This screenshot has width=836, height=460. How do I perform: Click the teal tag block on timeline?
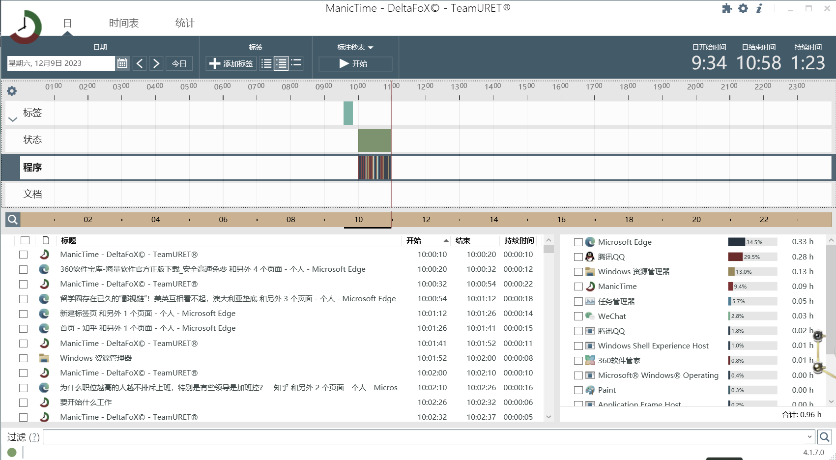coord(348,113)
